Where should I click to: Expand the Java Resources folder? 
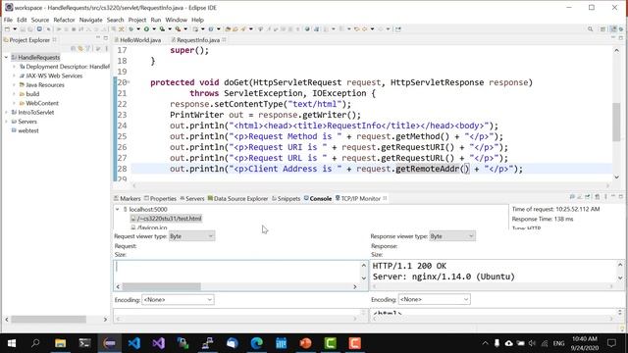pos(14,85)
